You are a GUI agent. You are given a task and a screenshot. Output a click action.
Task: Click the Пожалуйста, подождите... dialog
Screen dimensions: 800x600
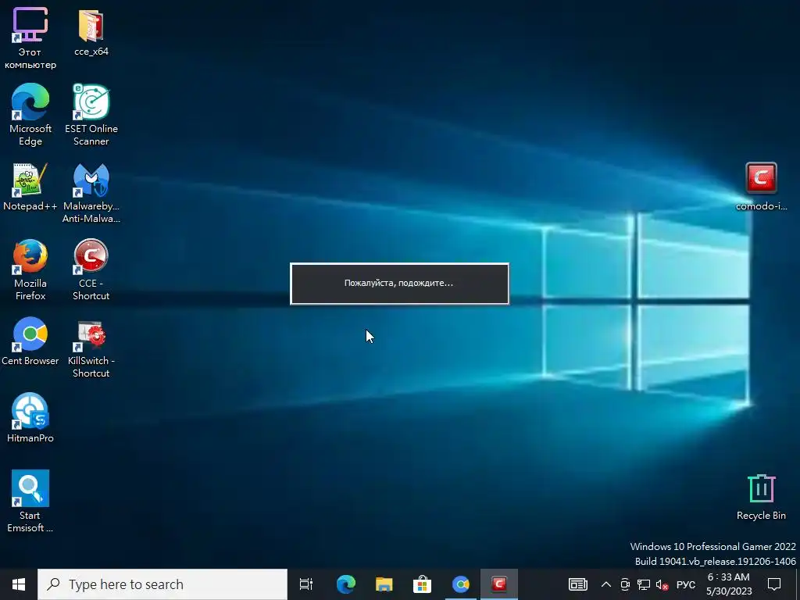click(x=399, y=284)
